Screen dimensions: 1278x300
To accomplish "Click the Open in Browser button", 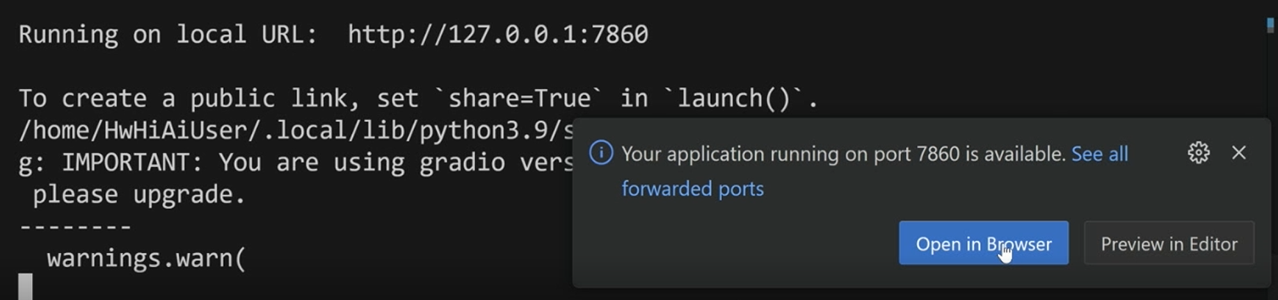I will pos(983,243).
